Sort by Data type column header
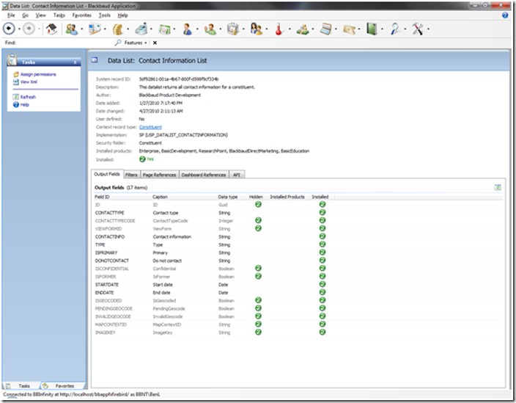 tap(228, 197)
